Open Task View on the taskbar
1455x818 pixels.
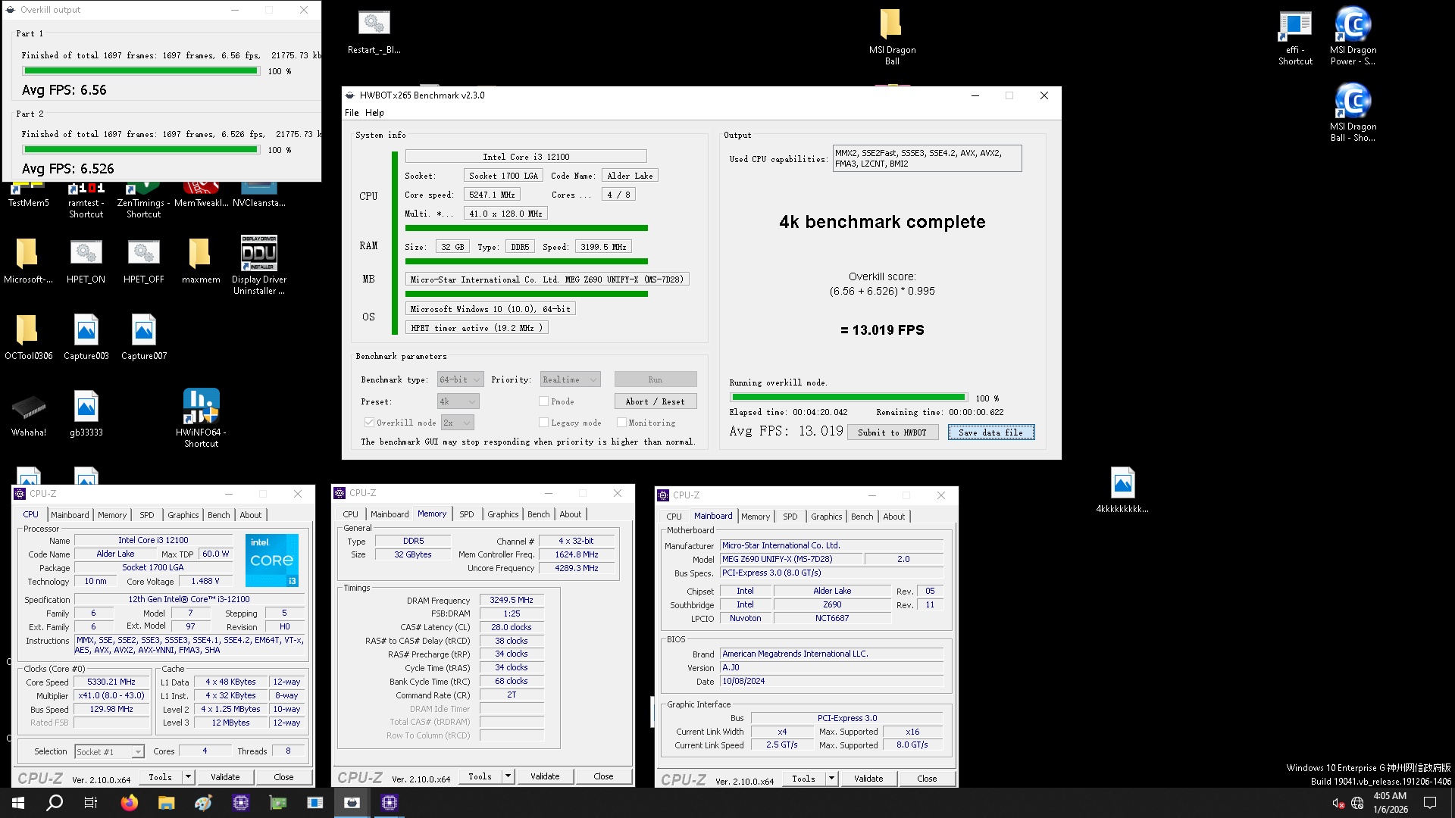coord(91,803)
